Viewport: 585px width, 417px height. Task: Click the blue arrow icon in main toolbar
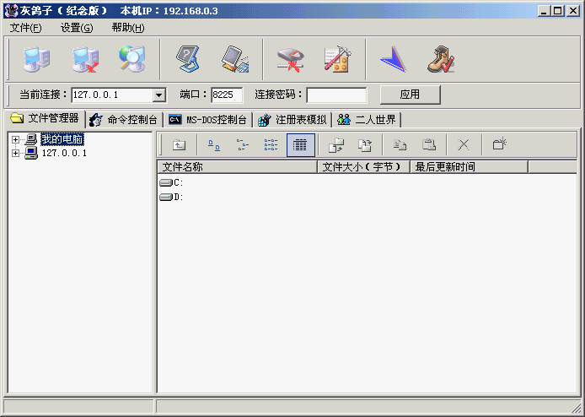pos(392,59)
